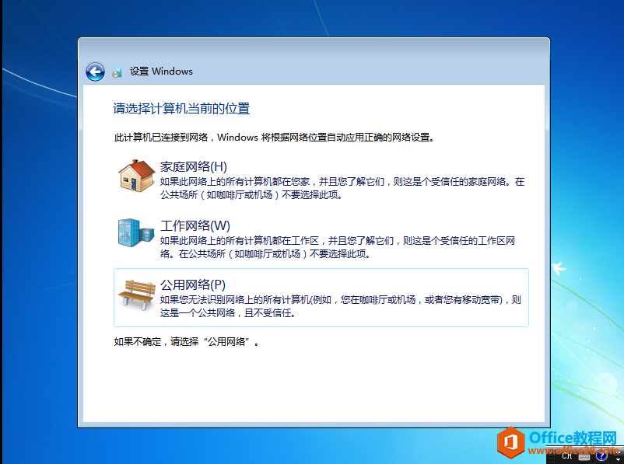
Task: Click the 公用网络 description about untrusted public network
Action: [x=341, y=306]
